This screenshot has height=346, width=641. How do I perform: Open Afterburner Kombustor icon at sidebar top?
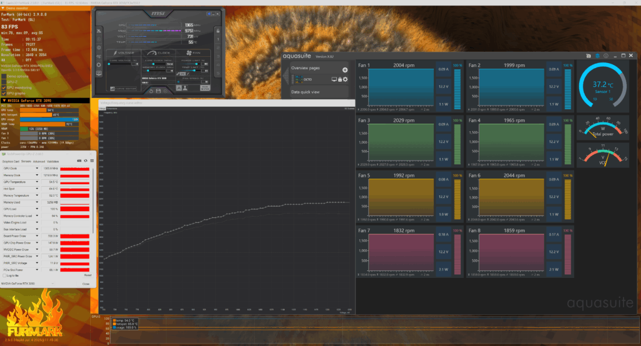click(x=99, y=31)
